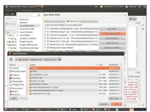Image resolution: width=150 pixels, height=112 pixels.
Task: Click the lib path bar button
Action: (59, 59)
